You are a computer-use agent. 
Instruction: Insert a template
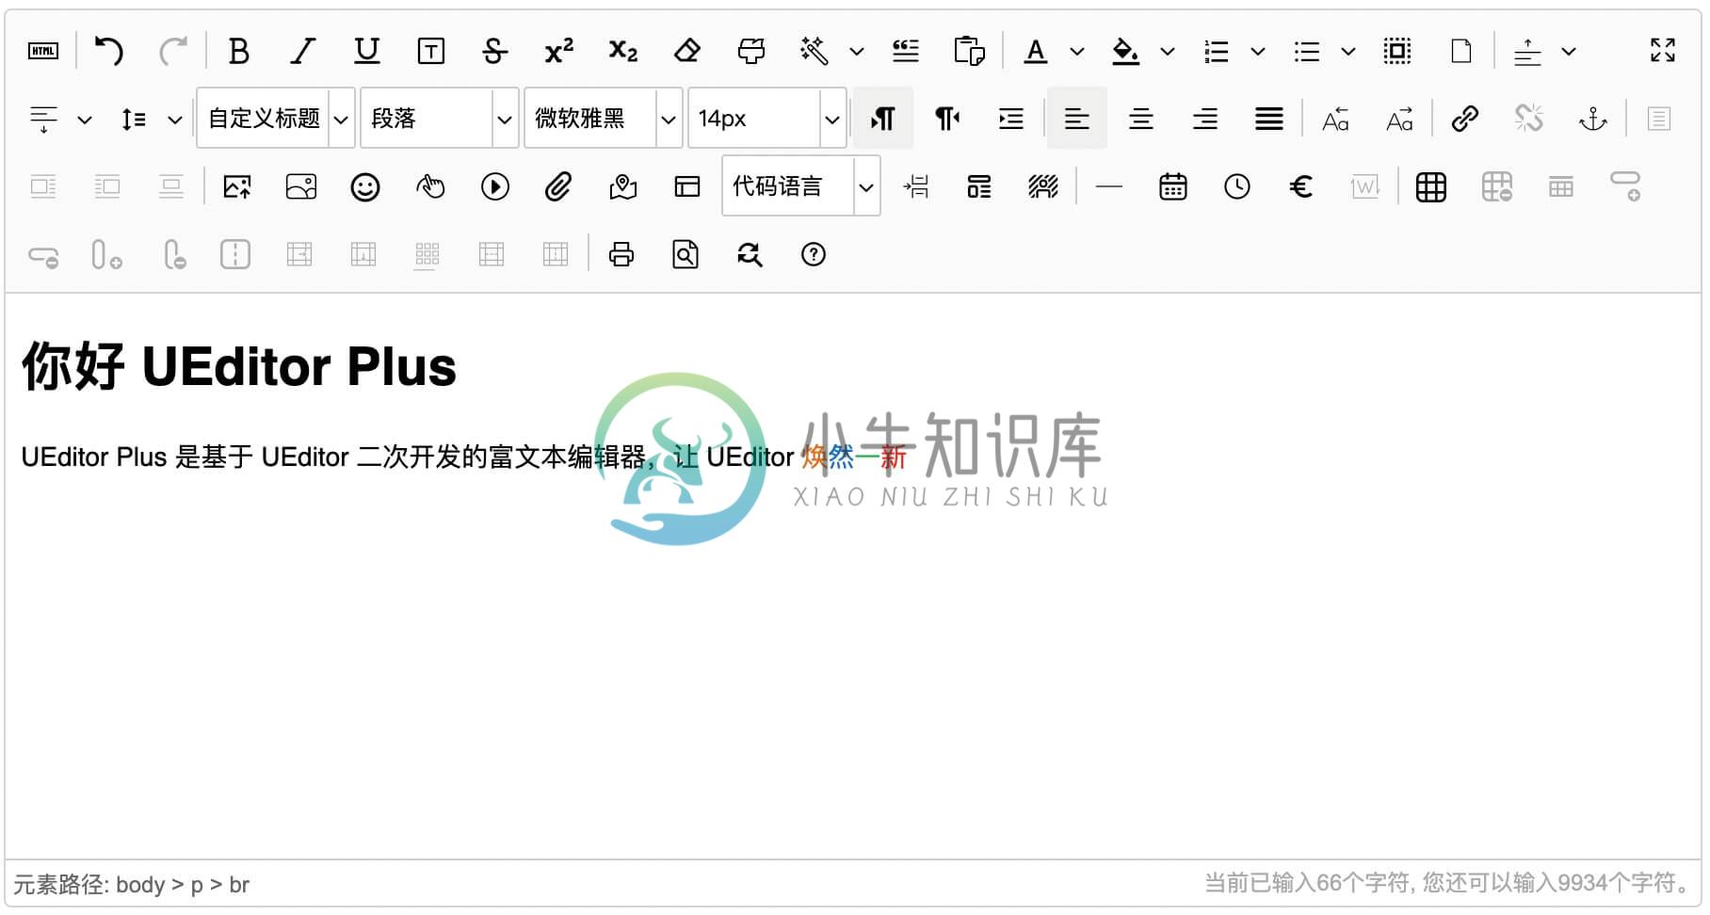click(979, 186)
